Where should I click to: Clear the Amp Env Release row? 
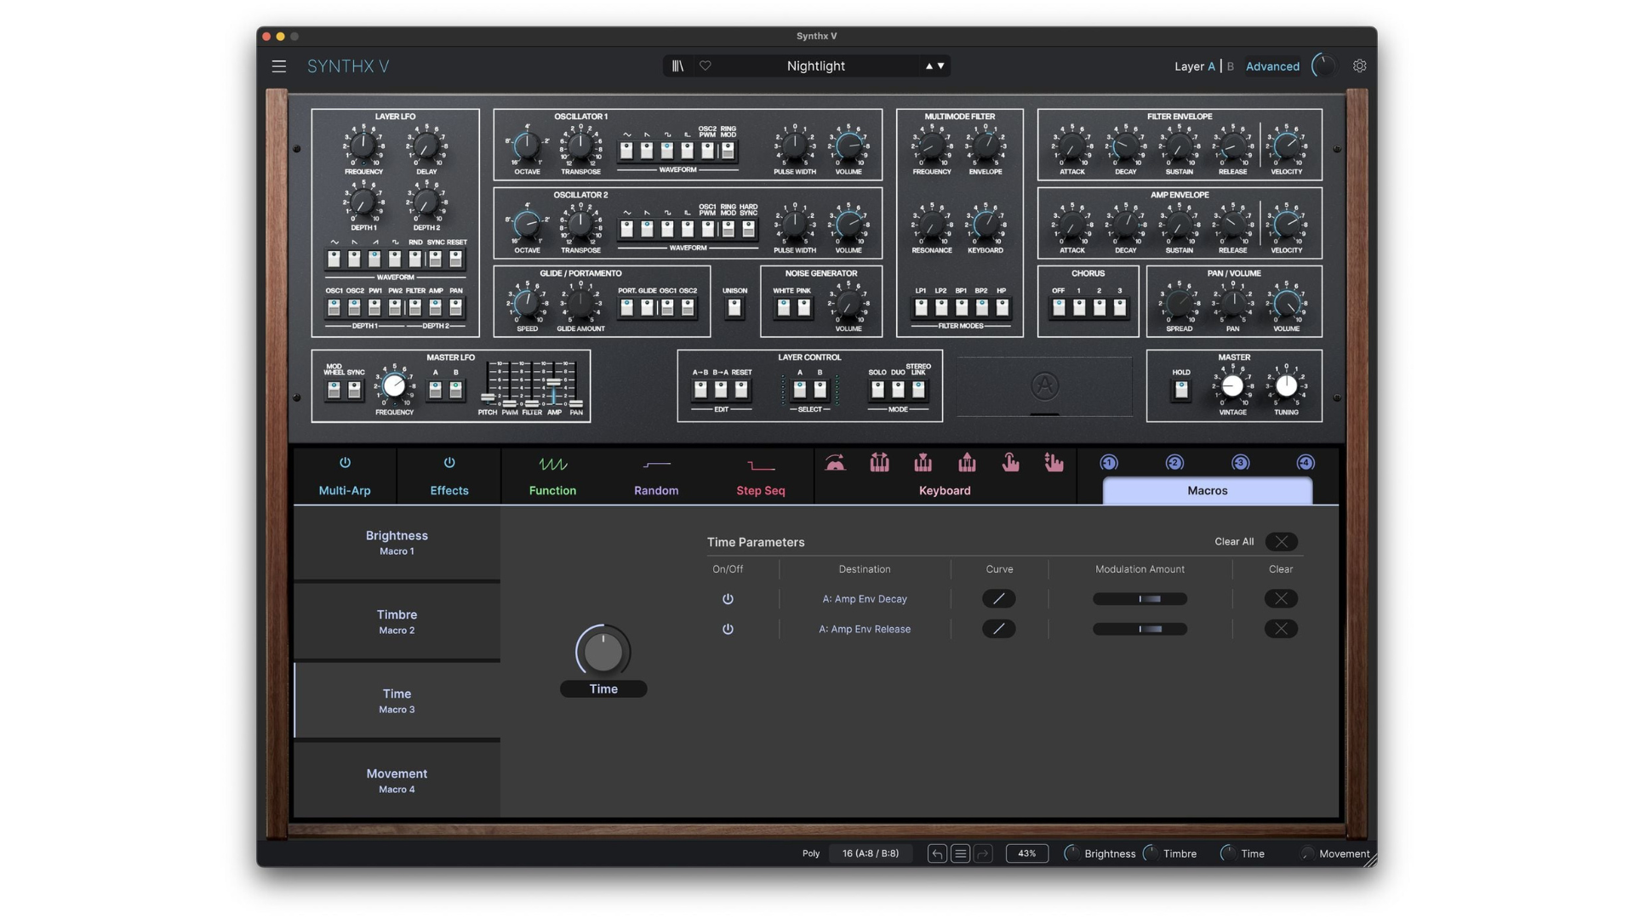click(1281, 629)
